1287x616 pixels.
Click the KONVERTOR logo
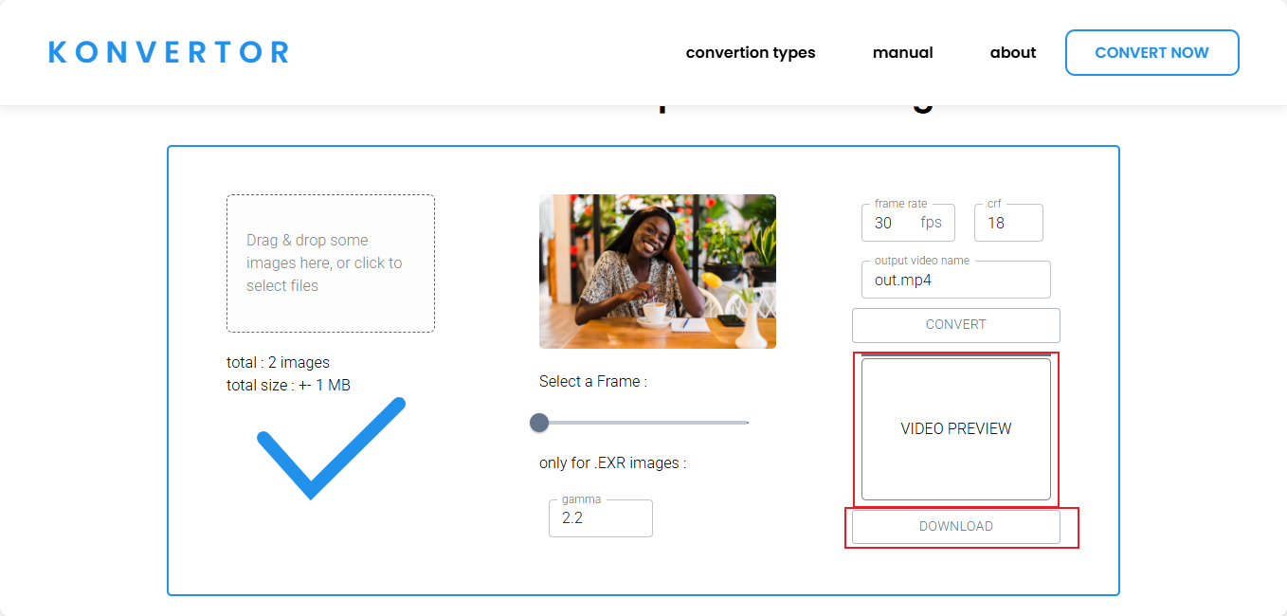(169, 52)
